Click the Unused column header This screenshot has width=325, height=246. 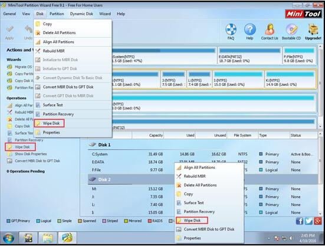pyautogui.click(x=211, y=135)
